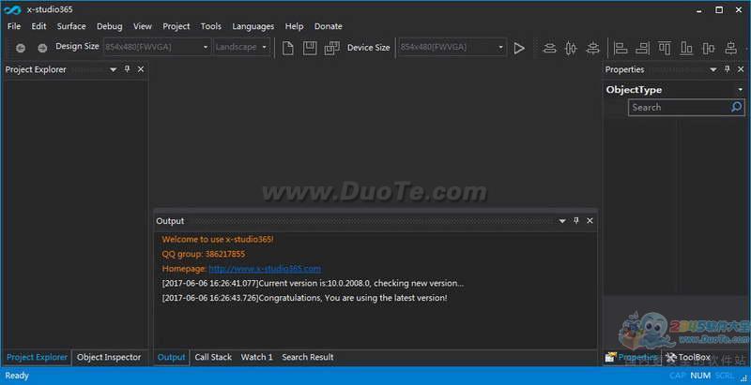Screen dimensions: 751x385
Task: Open the Debug menu
Action: point(109,26)
